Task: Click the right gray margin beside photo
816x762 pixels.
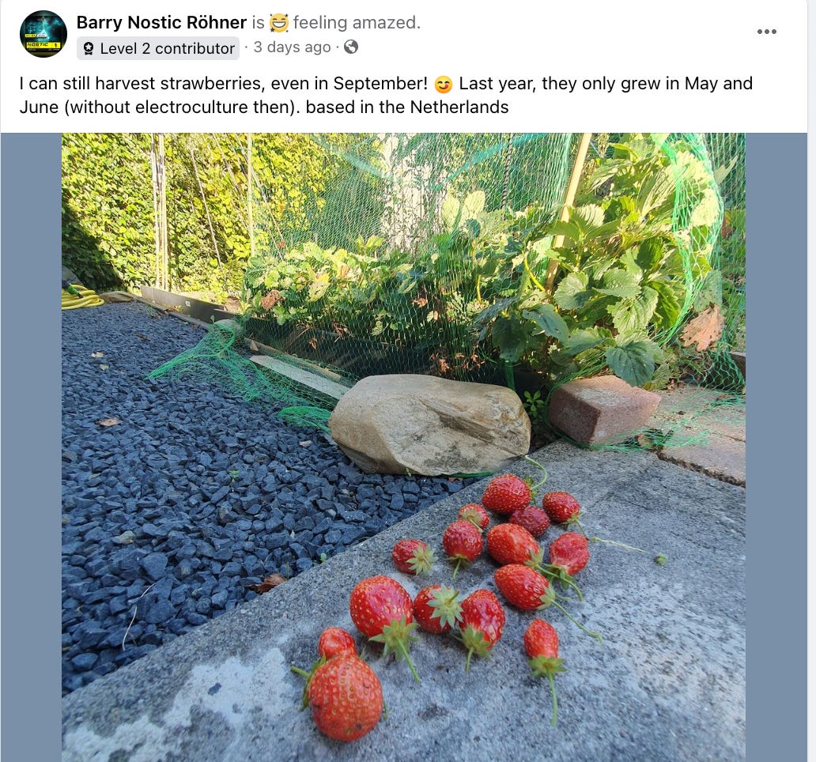Action: [x=776, y=447]
